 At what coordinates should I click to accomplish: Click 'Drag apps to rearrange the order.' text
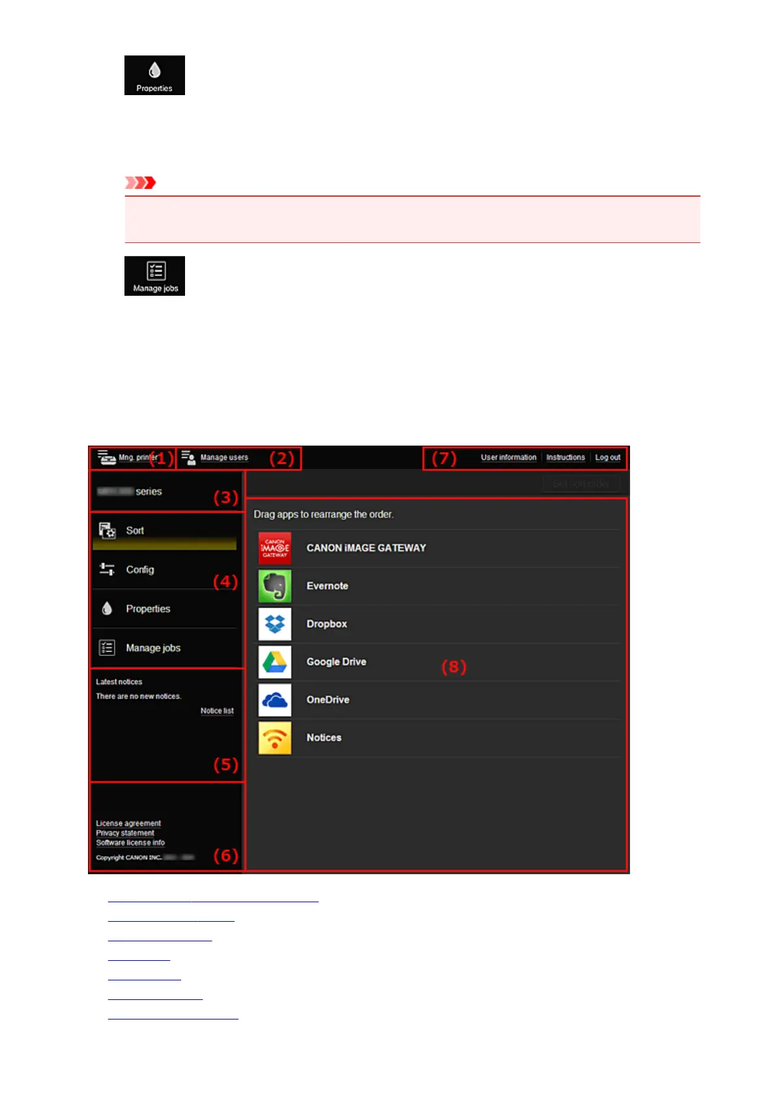coord(323,514)
